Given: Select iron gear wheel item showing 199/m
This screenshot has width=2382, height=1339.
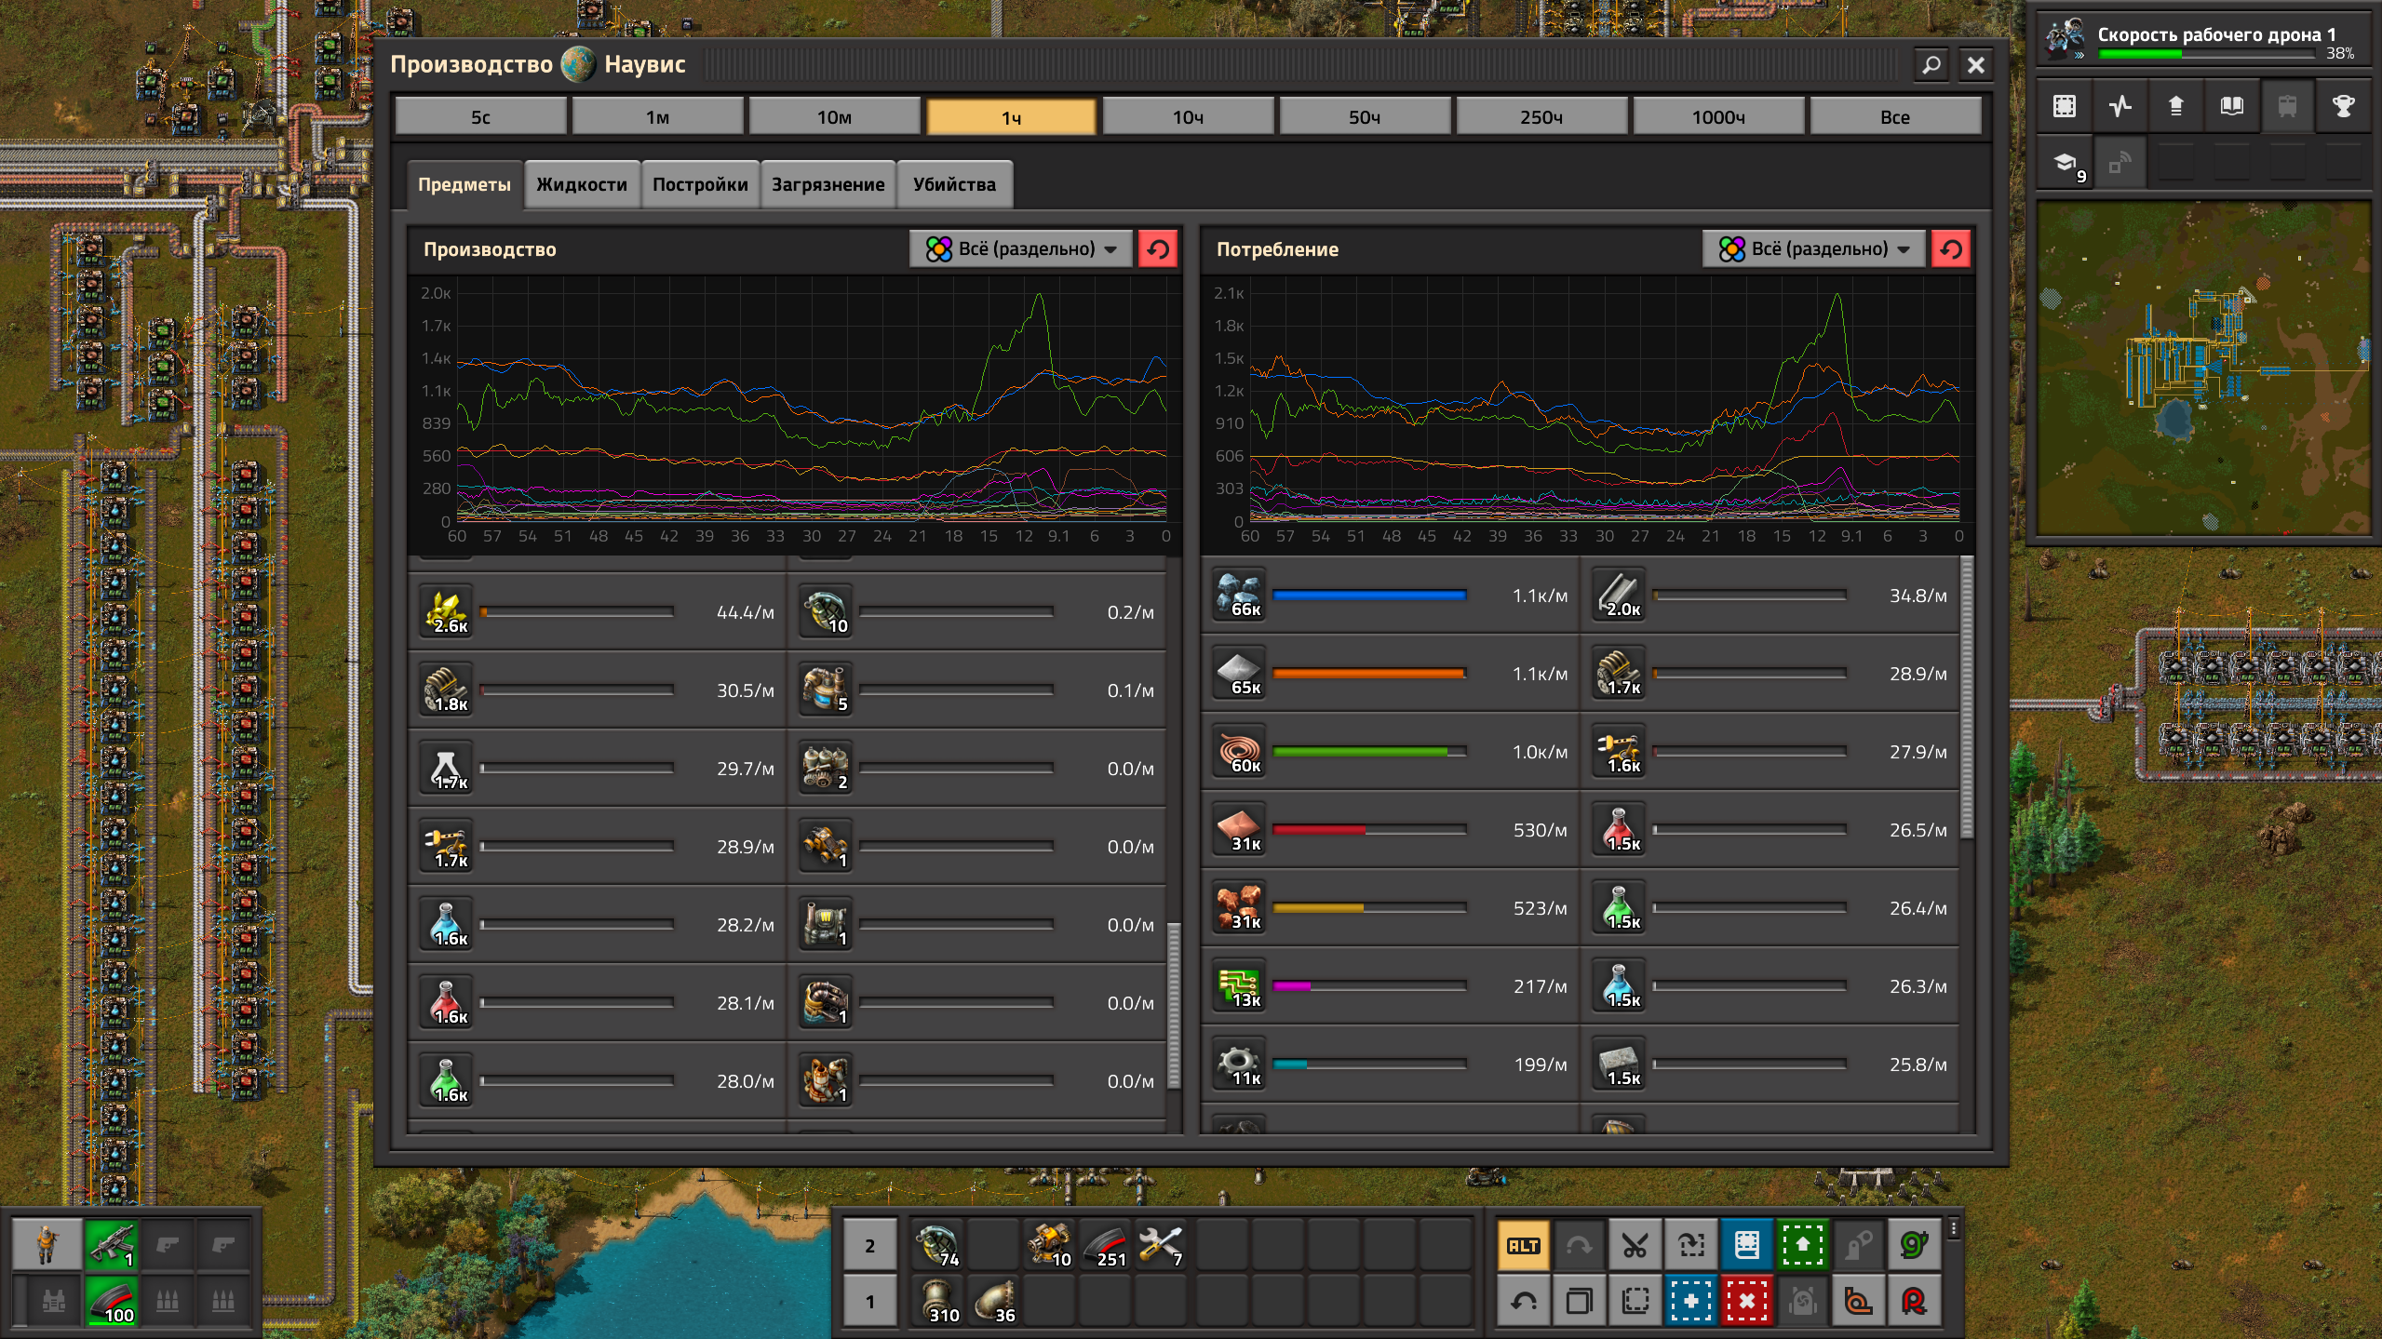Looking at the screenshot, I should [x=1240, y=1065].
